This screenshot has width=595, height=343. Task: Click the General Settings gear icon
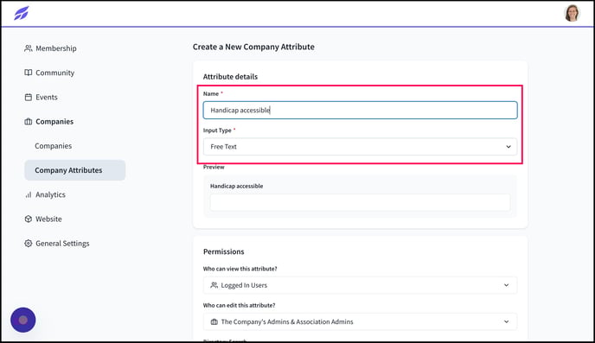[28, 244]
